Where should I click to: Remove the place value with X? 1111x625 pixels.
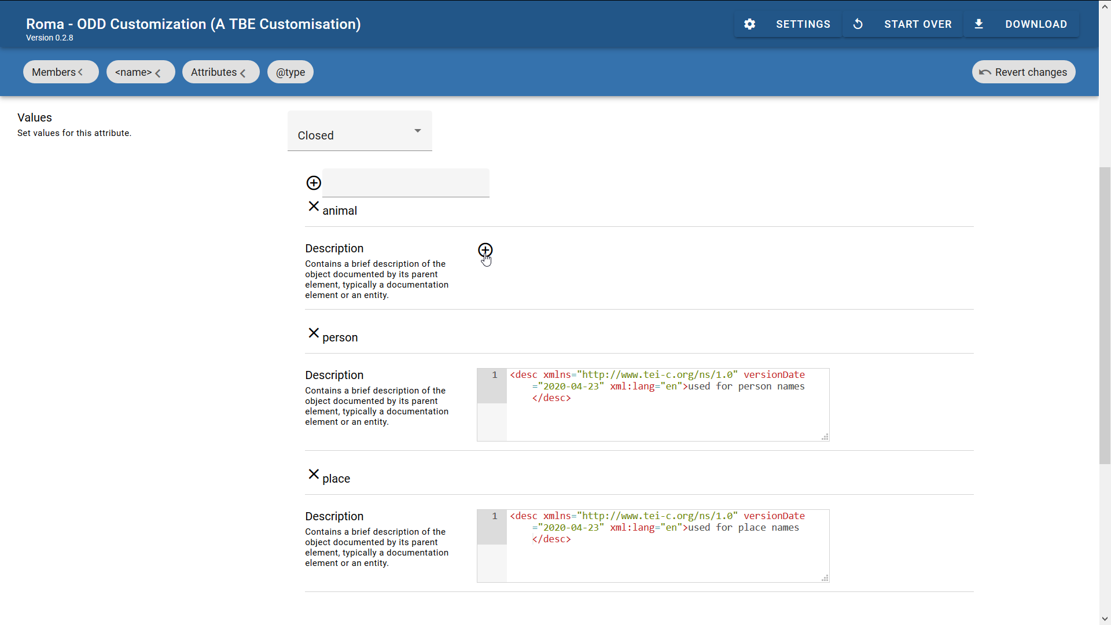[x=314, y=475]
